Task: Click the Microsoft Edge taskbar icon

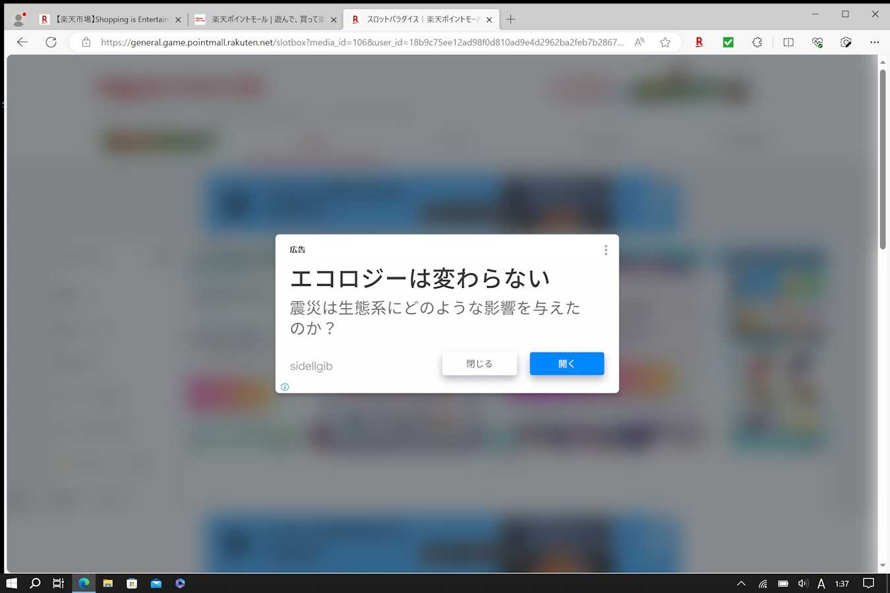Action: click(x=84, y=583)
